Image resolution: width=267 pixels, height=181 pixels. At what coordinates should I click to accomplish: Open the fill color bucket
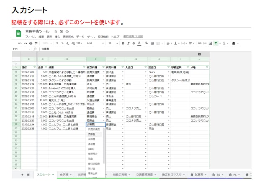(x=146, y=43)
